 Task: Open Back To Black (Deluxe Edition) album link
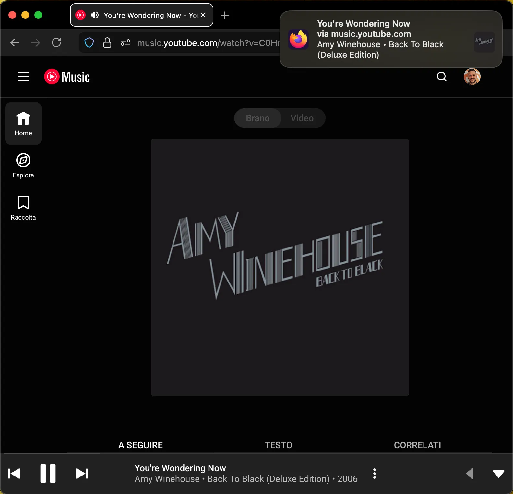click(268, 479)
